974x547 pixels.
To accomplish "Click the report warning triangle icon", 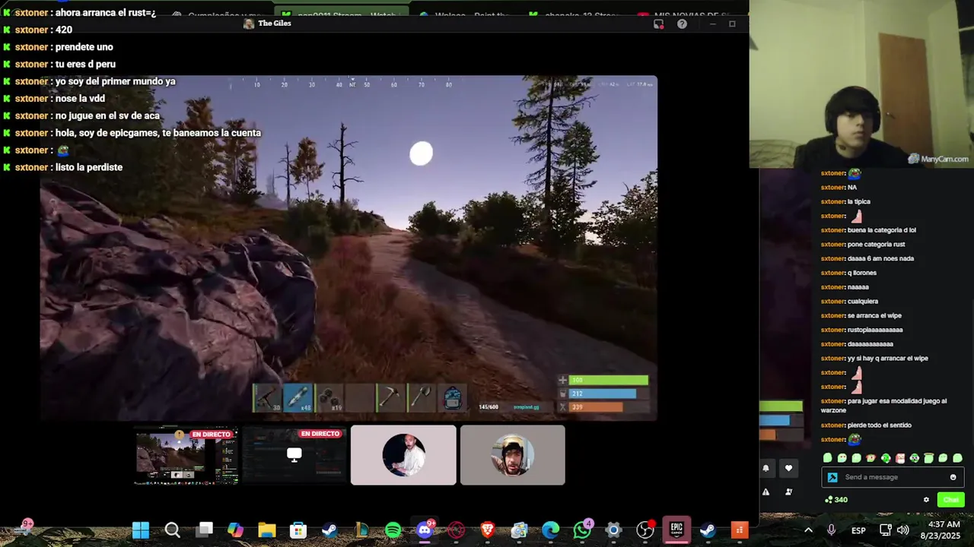I will point(766,492).
